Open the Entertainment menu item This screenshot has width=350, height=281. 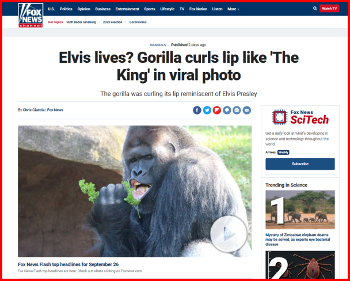click(127, 9)
